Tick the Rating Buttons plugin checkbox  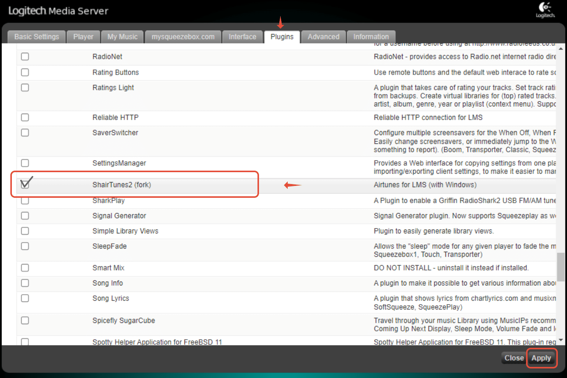(25, 72)
